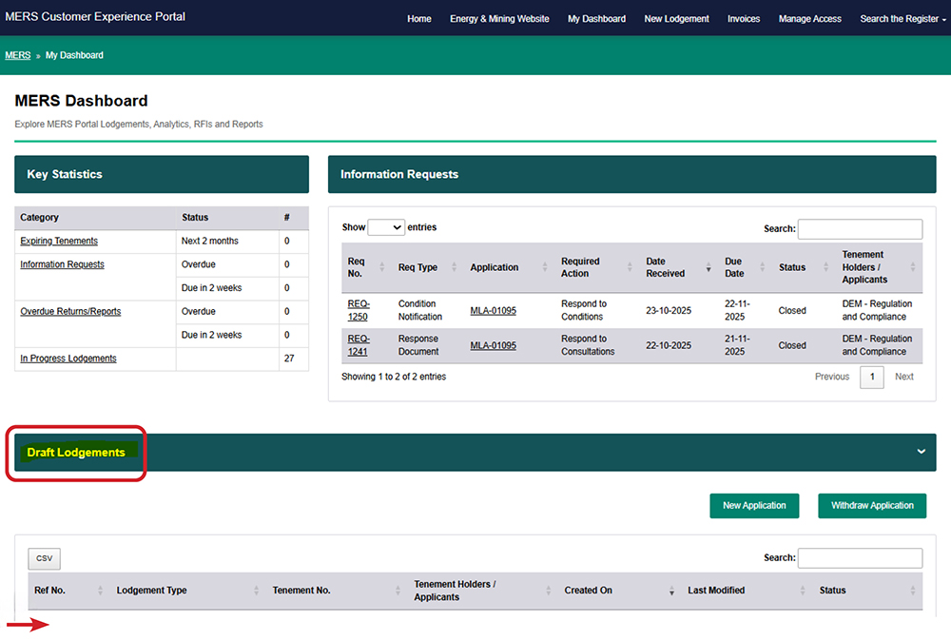Image resolution: width=951 pixels, height=641 pixels.
Task: Click the New Application button
Action: click(x=754, y=506)
